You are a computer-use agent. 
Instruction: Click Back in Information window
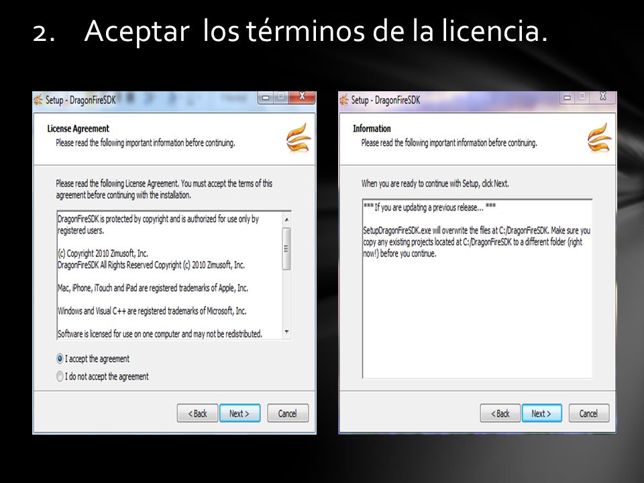(500, 413)
